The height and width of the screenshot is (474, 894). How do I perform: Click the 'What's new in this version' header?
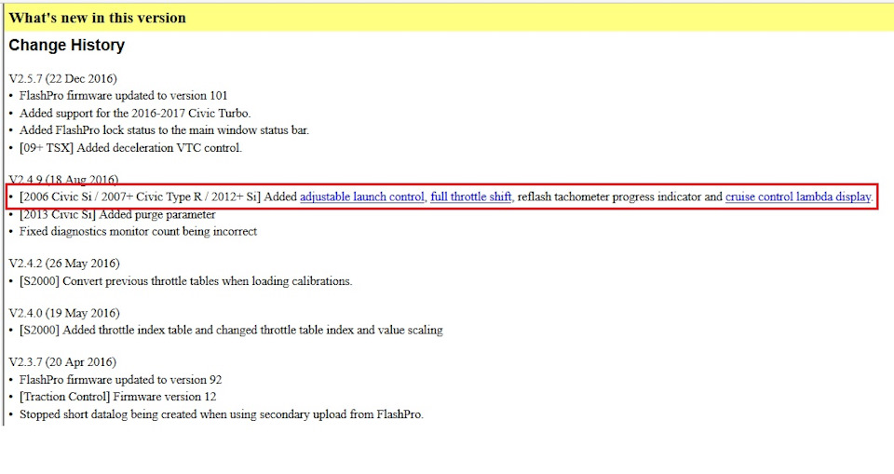[x=98, y=18]
